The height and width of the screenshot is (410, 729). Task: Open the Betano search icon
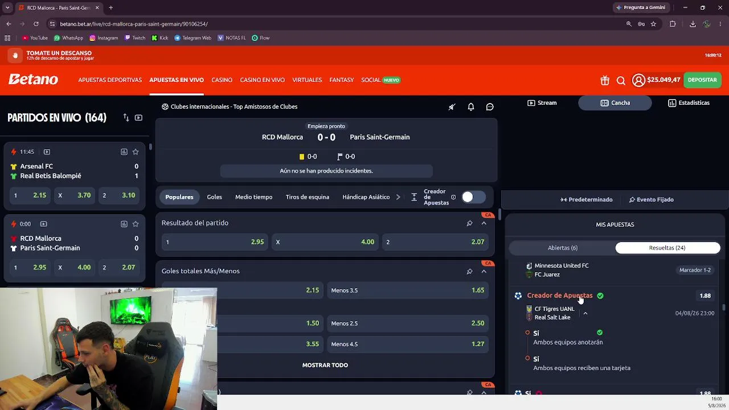pyautogui.click(x=621, y=80)
